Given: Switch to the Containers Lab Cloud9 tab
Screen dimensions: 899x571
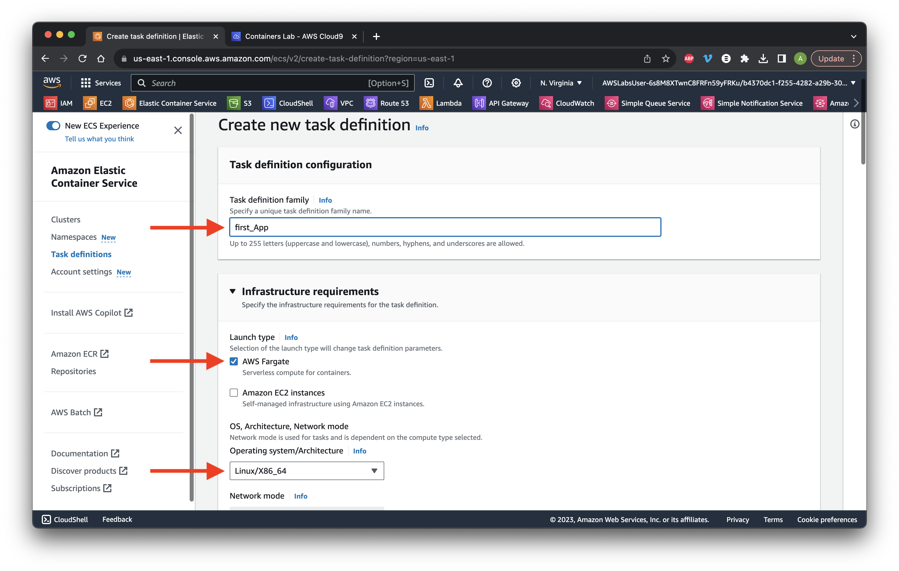Looking at the screenshot, I should 293,36.
